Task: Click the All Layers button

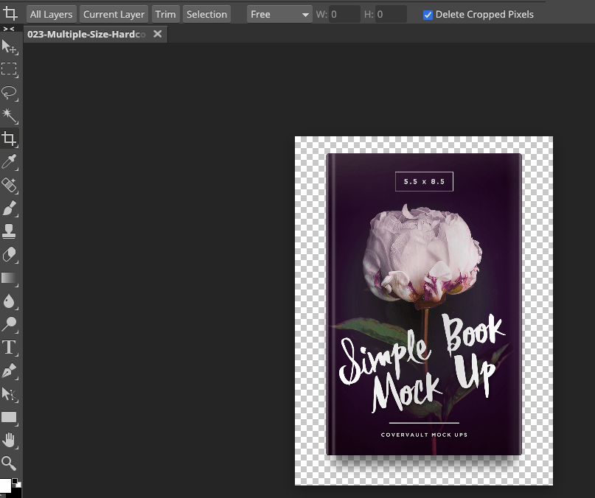Action: [x=51, y=14]
